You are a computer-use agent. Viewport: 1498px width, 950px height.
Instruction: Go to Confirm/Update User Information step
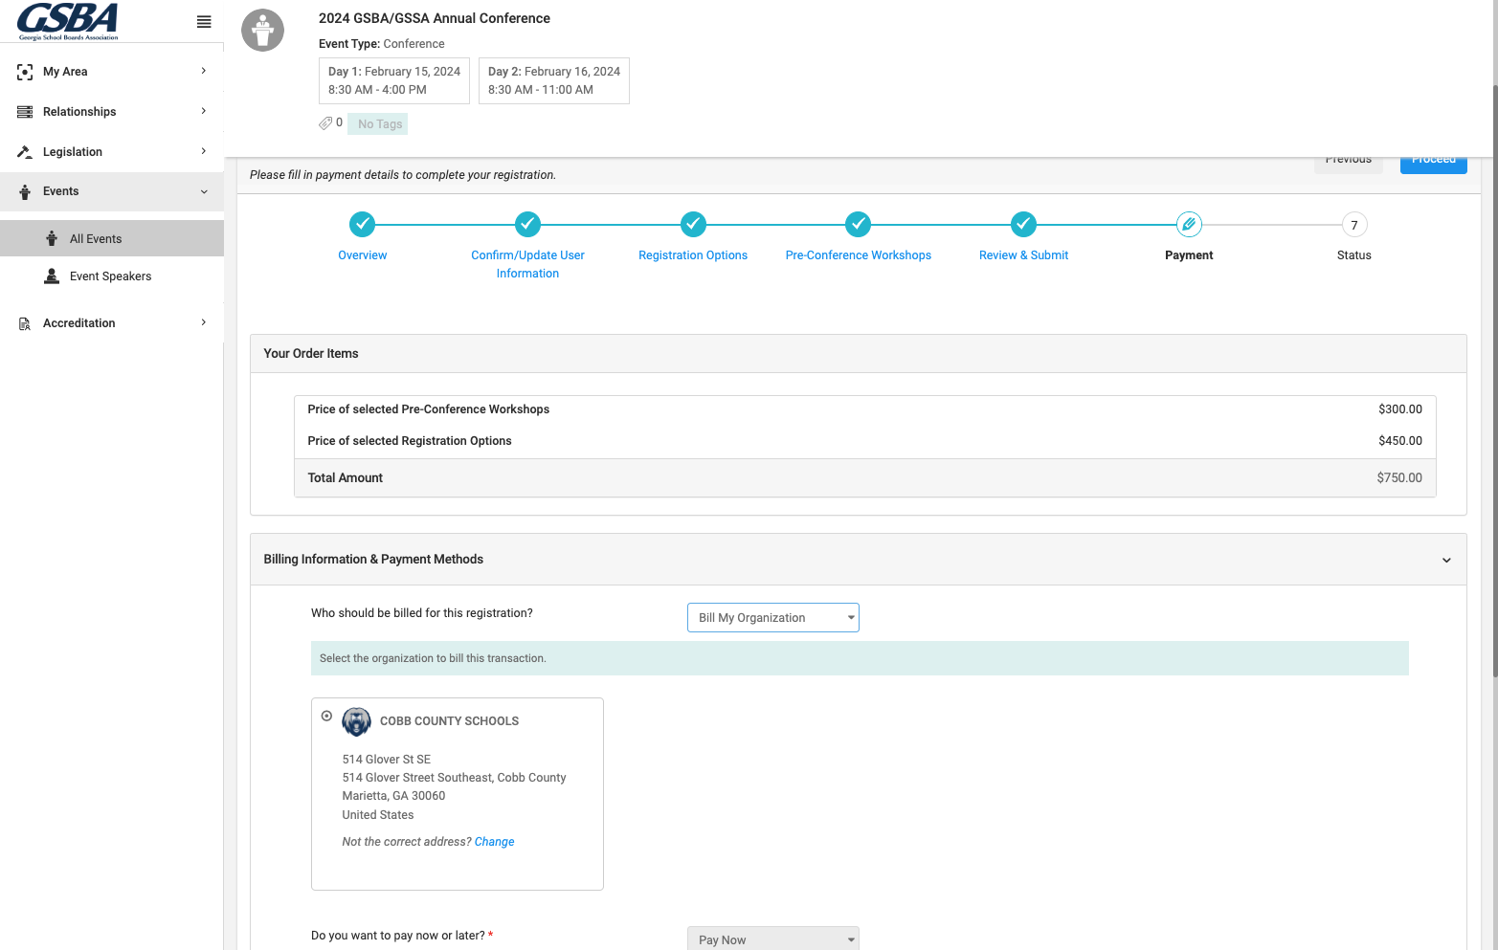tap(527, 264)
